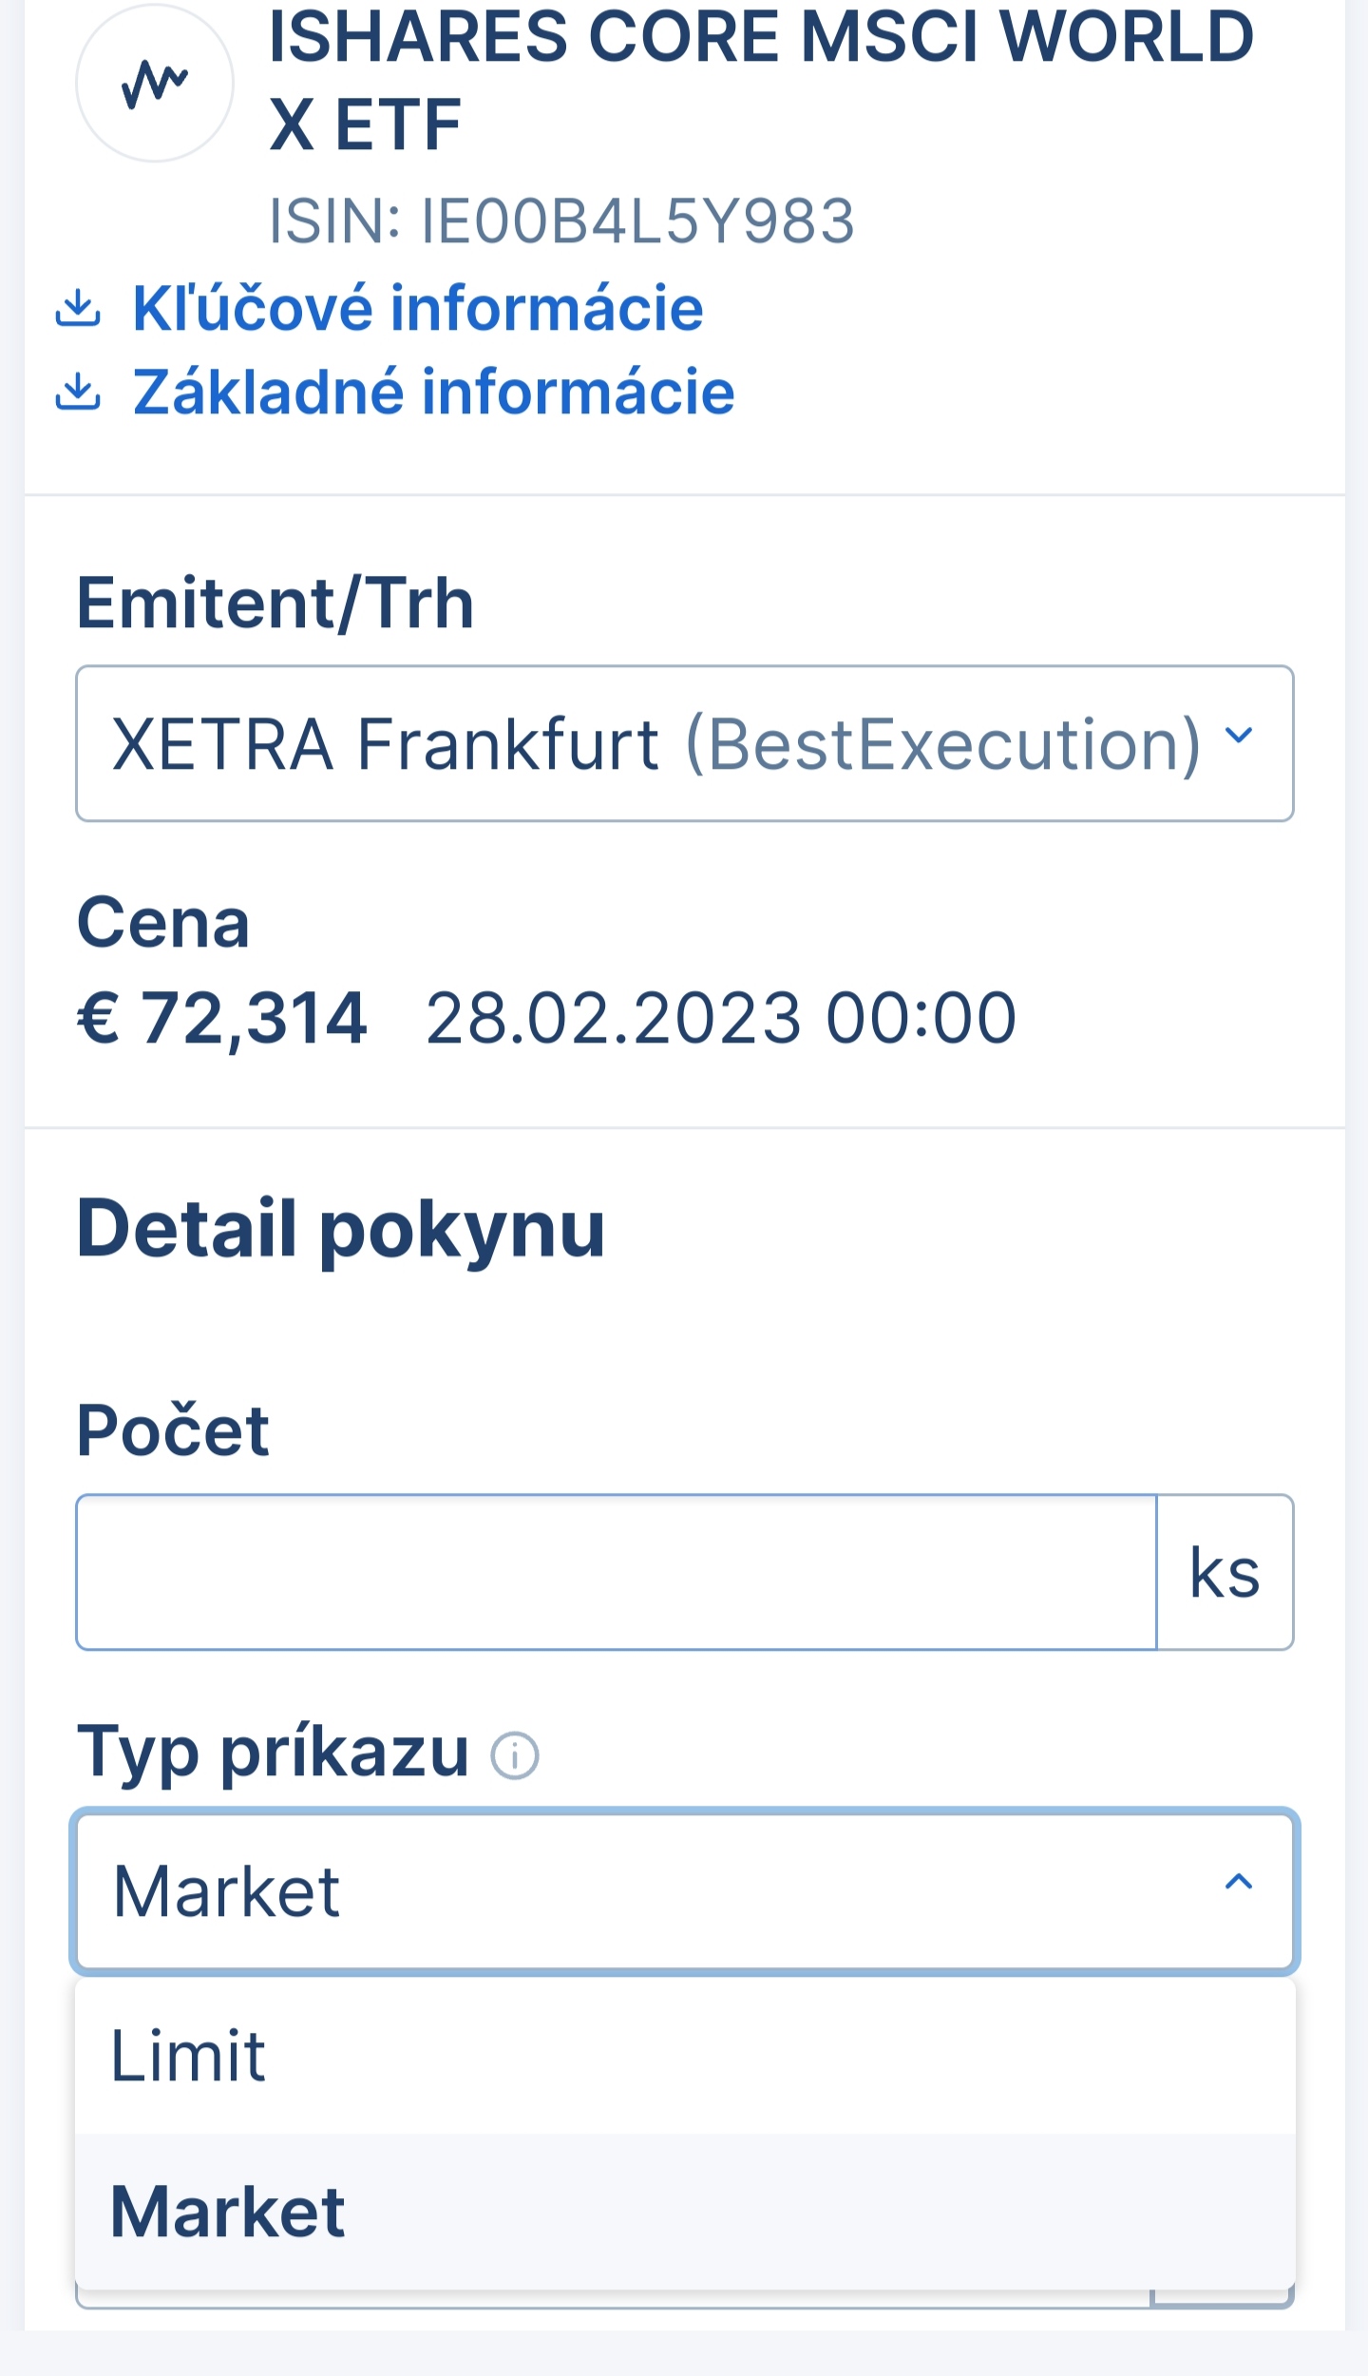Screen dimensions: 1368x2376
Task: Click download icon beside Základné informácie
Action: [x=78, y=392]
